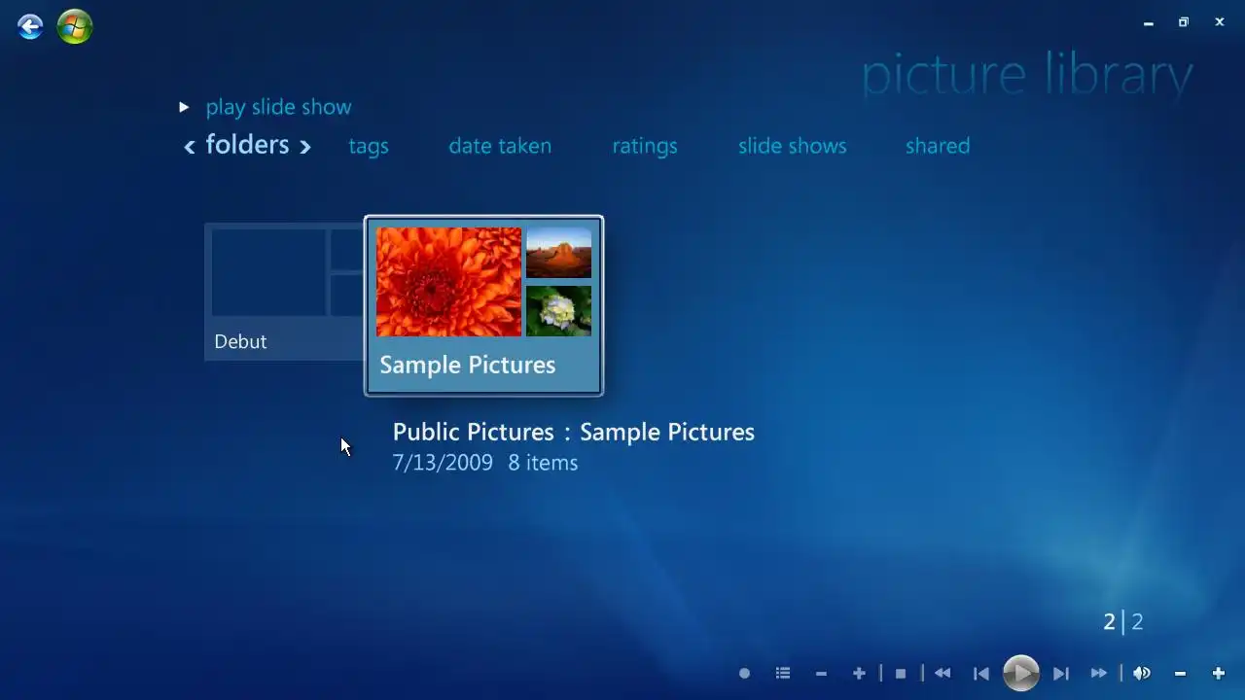Screen dimensions: 1245x700
Task: Mute audio with the speaker icon
Action: 1142,673
